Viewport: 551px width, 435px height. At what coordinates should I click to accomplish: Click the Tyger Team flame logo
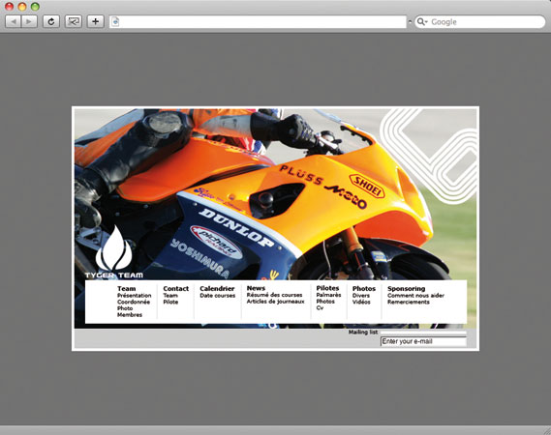point(114,252)
